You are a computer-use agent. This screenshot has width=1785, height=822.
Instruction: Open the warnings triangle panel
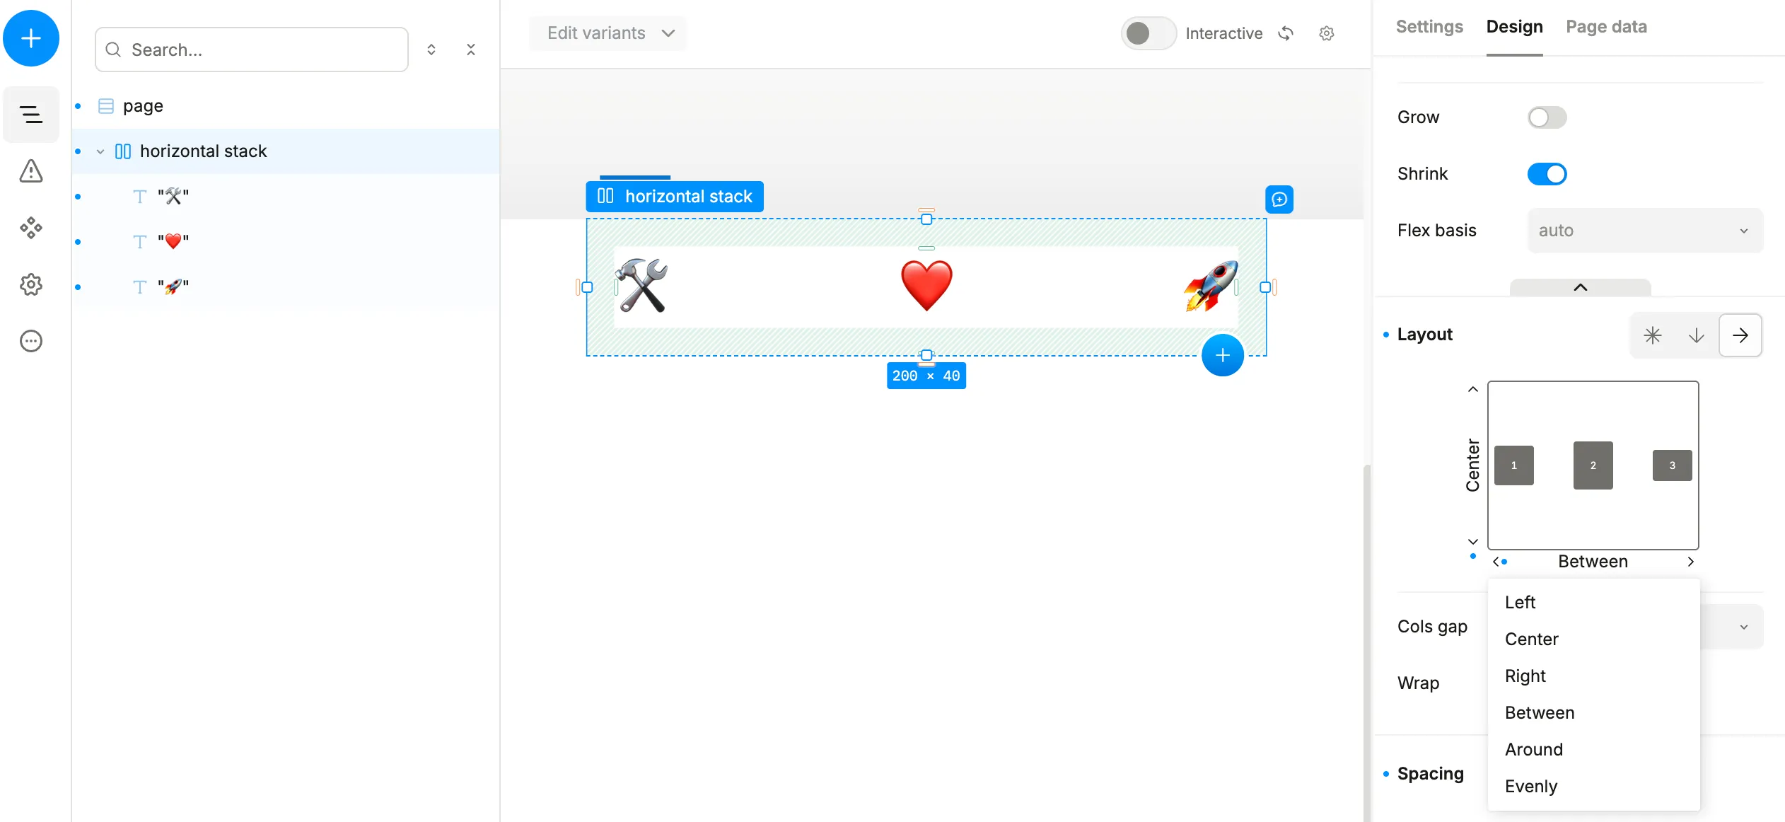[x=31, y=171]
